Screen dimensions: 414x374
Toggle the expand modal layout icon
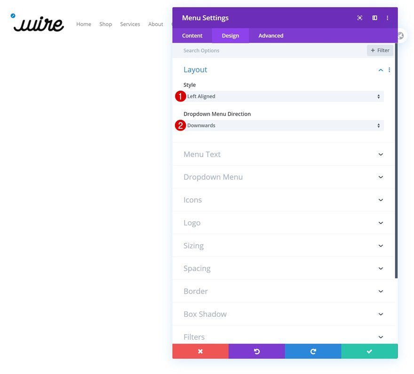374,17
